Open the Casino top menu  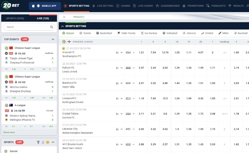click(x=123, y=6)
